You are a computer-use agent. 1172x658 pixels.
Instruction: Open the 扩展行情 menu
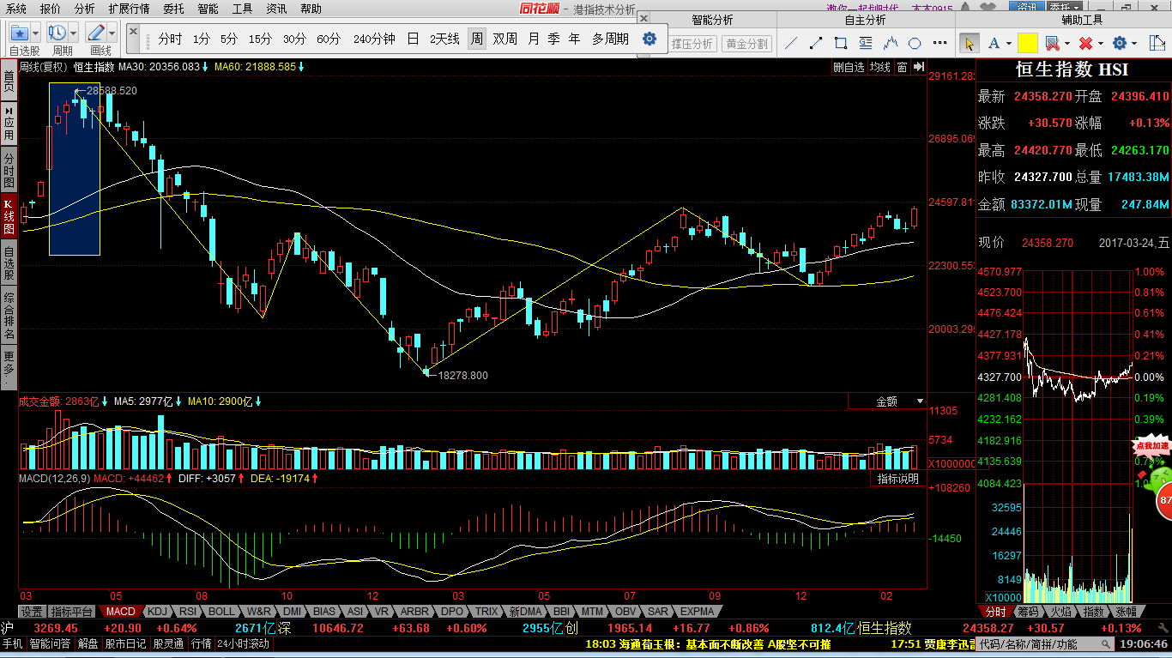tap(129, 9)
